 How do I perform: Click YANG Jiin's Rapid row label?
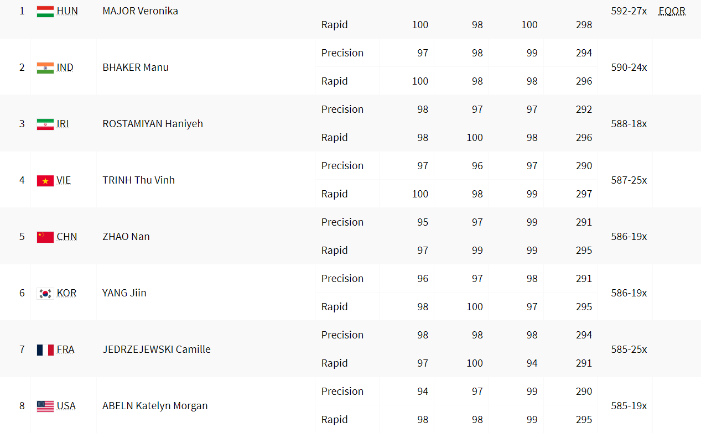coord(335,307)
